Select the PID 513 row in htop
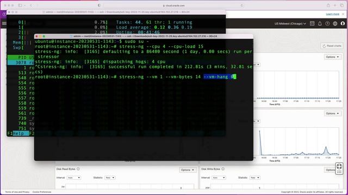348x195 pixels. 21,73
